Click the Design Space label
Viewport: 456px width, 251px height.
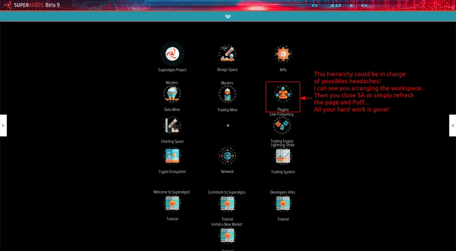point(227,70)
